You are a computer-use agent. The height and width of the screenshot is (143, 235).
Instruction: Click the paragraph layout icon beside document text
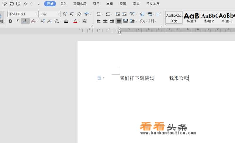point(99,78)
